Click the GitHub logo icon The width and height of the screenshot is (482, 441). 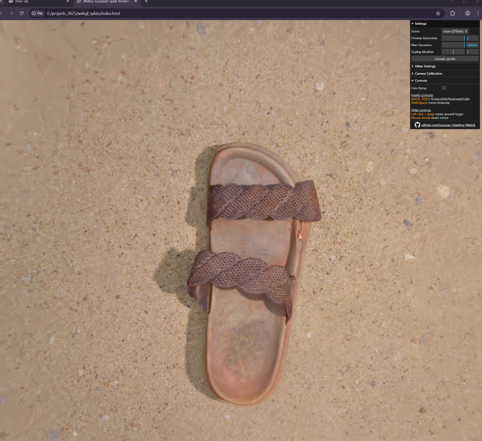(x=417, y=125)
